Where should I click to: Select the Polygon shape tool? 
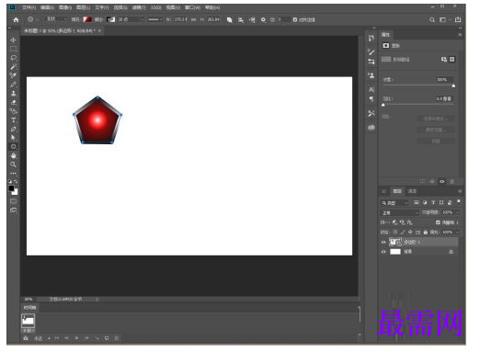pos(13,147)
